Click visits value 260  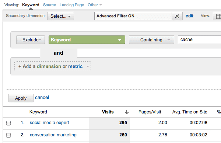click(x=123, y=135)
